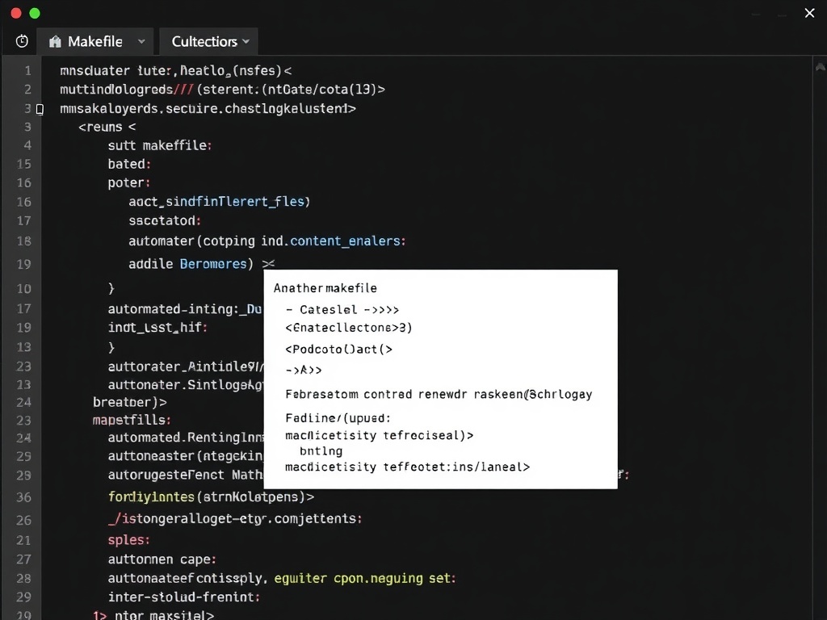Open the Makefile tab dropdown arrow
The height and width of the screenshot is (620, 827).
[x=141, y=41]
